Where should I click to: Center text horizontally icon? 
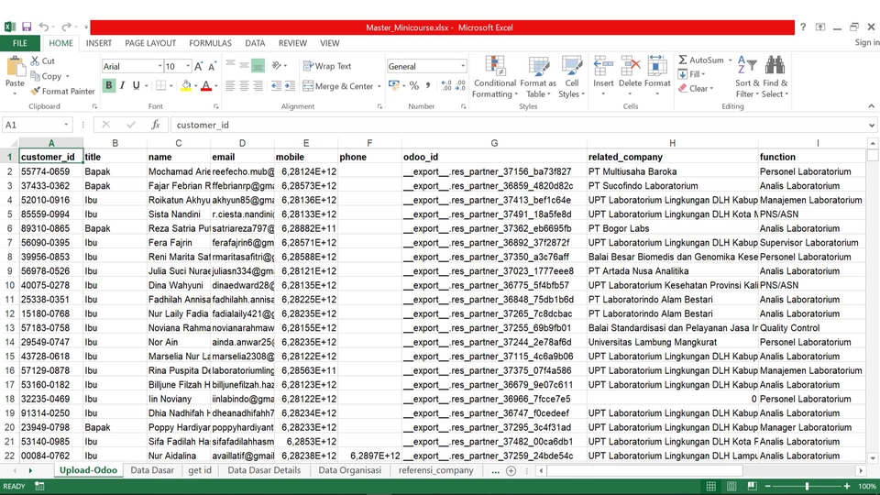(x=244, y=86)
